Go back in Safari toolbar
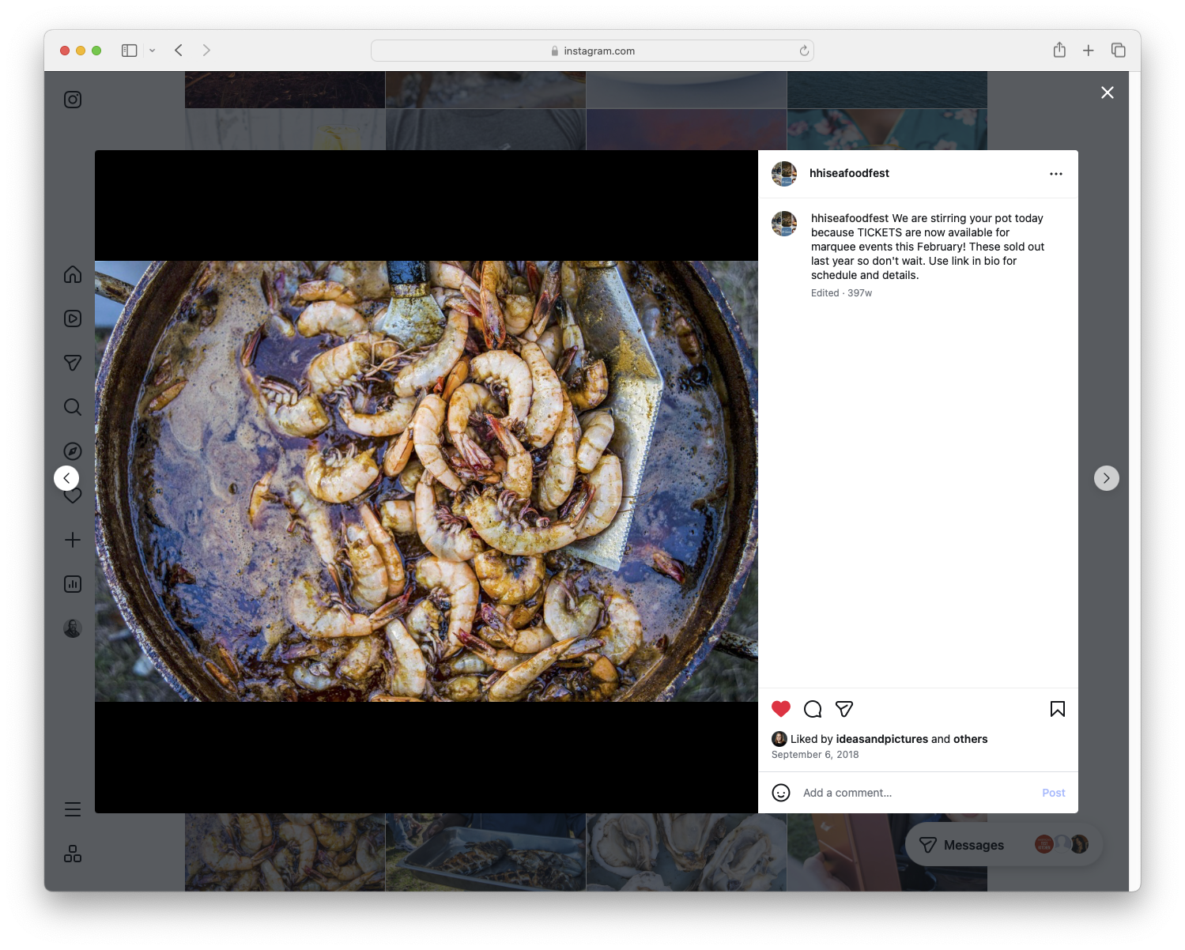This screenshot has width=1185, height=950. (179, 51)
